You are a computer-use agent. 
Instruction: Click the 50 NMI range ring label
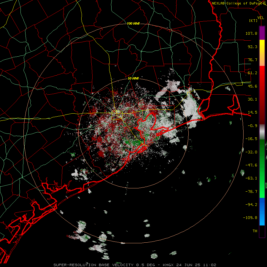click(133, 78)
